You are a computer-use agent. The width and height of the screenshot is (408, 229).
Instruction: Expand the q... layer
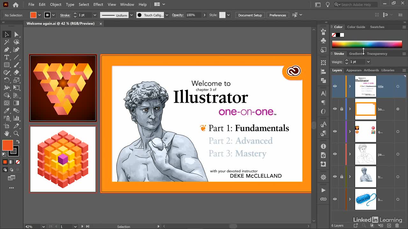pyautogui.click(x=350, y=131)
